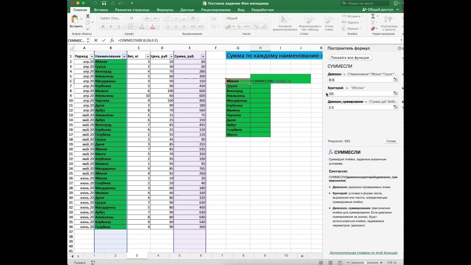
Task: Click range picker icon for Критерий field
Action: click(396, 93)
